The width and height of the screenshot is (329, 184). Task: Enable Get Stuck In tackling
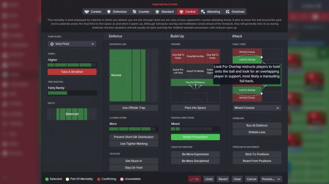[134, 161]
